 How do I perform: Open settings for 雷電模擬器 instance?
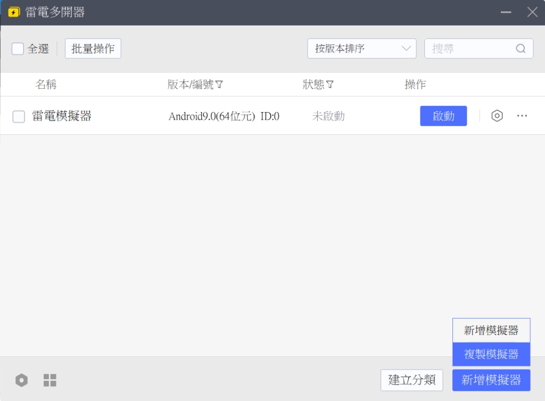click(497, 115)
